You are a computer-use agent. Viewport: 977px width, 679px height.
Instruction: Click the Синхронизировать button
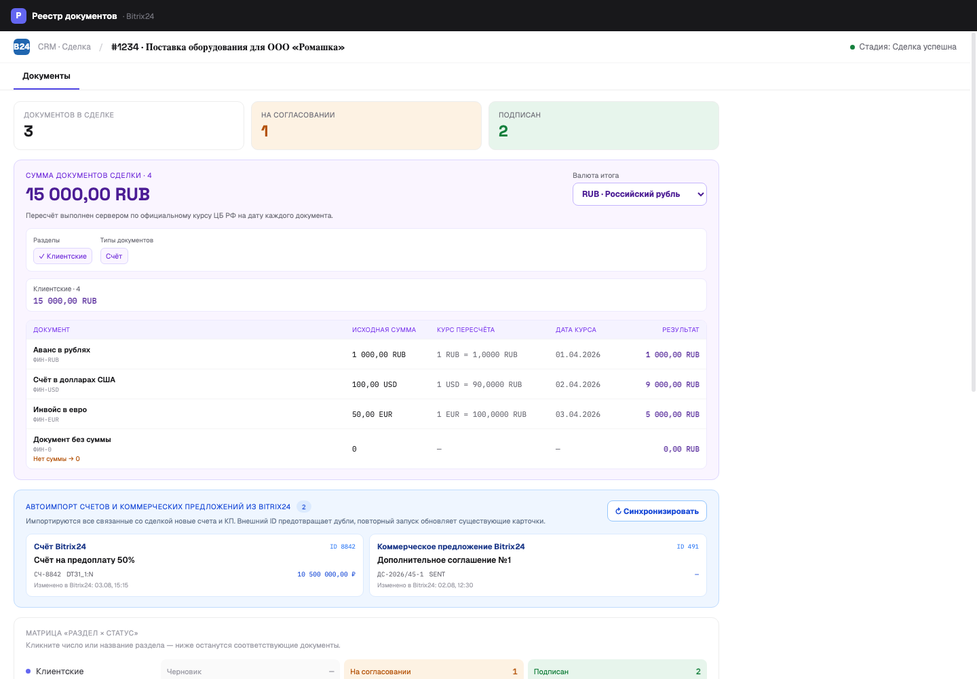tap(657, 511)
